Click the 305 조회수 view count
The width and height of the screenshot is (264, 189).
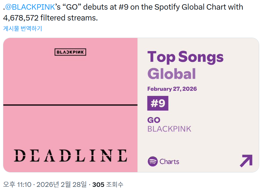108,184
